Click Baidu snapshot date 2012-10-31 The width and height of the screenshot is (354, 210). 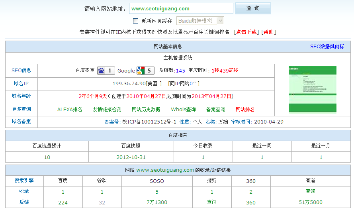[x=131, y=157]
